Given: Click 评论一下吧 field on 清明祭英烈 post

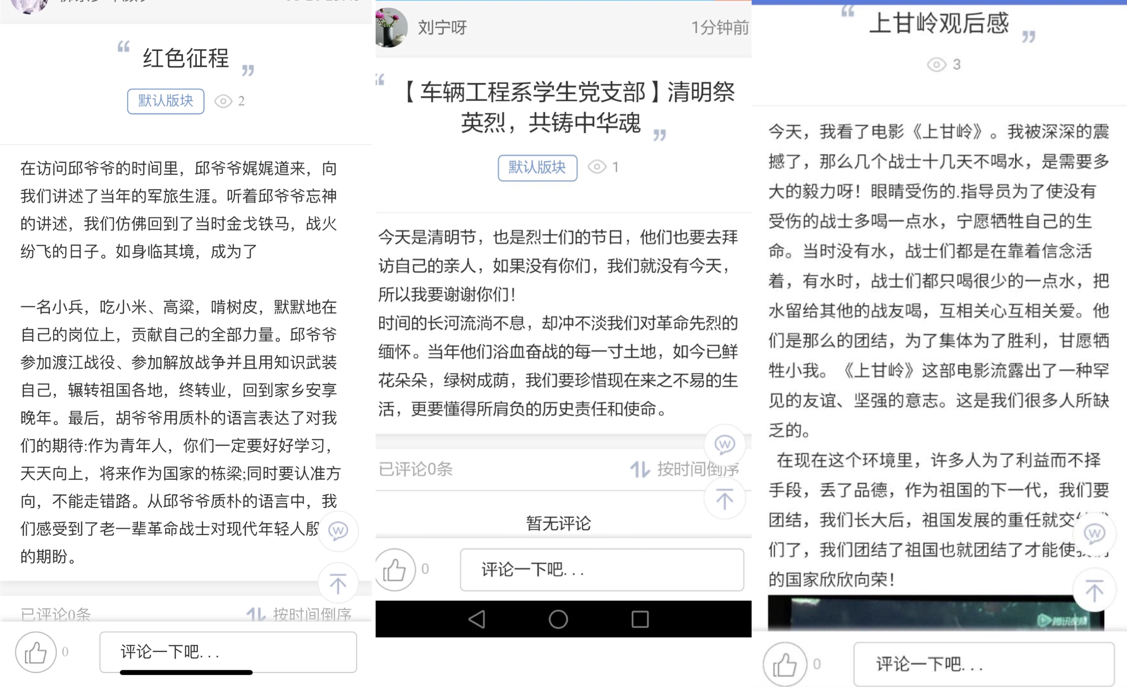Looking at the screenshot, I should 602,570.
